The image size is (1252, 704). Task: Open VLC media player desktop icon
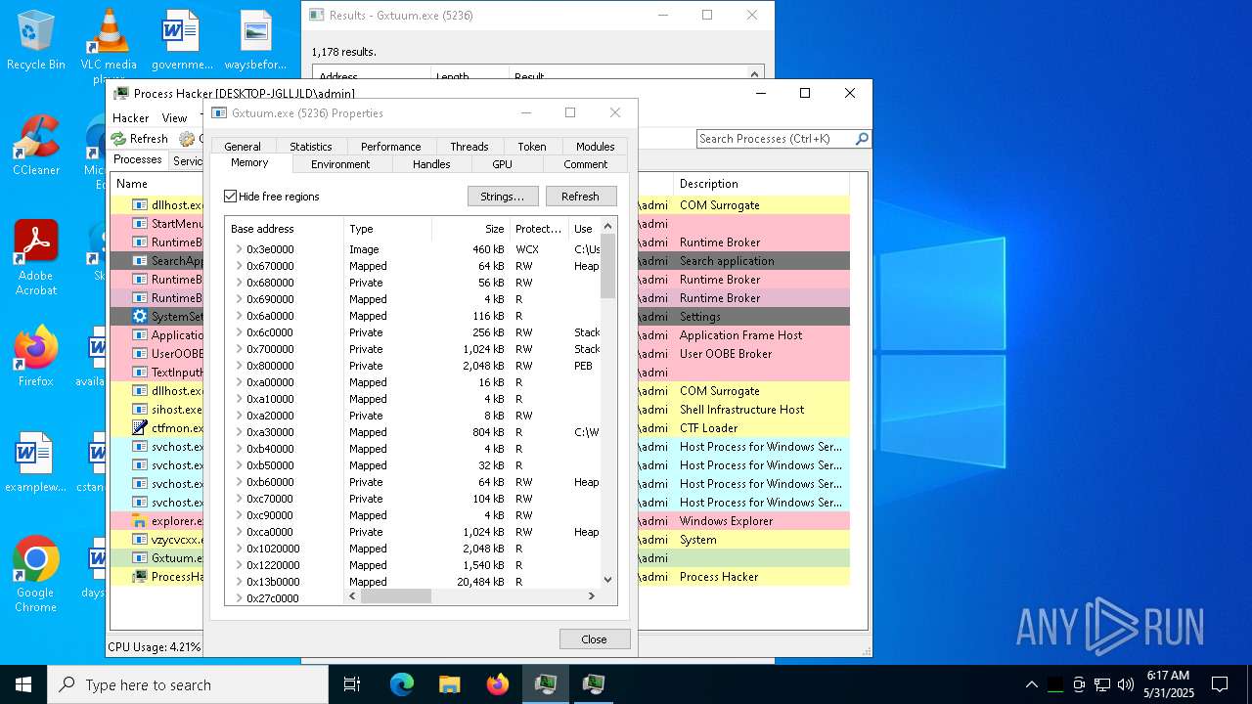click(x=109, y=44)
